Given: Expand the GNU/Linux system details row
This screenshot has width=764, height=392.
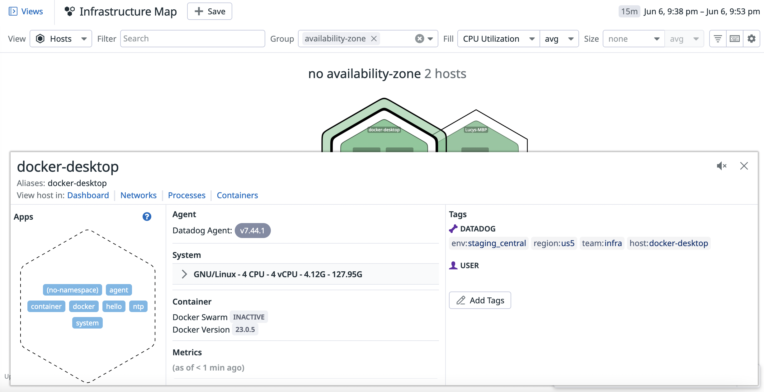Looking at the screenshot, I should (305, 274).
